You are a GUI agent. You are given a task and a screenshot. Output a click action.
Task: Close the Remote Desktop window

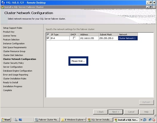point(154,3)
